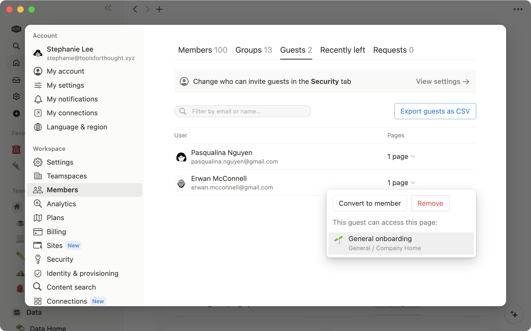
Task: Open Security settings page
Action: (x=60, y=259)
